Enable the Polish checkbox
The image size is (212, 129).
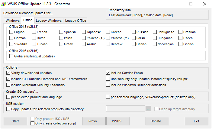click(133, 38)
